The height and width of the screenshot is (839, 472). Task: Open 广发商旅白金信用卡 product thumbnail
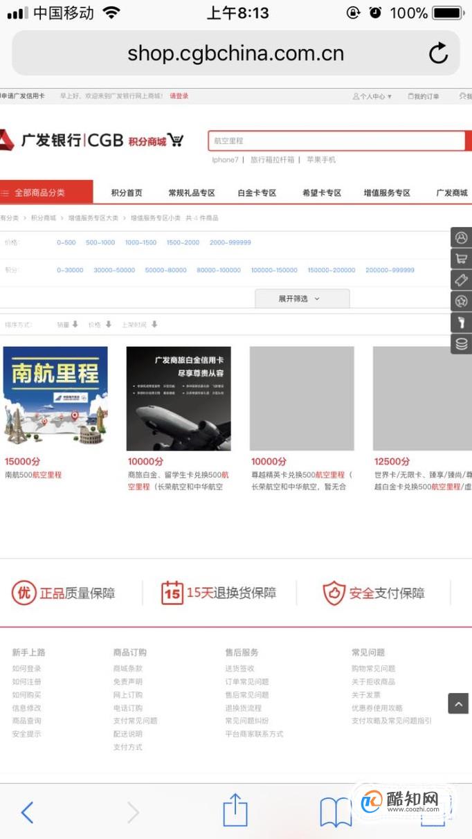pyautogui.click(x=179, y=399)
